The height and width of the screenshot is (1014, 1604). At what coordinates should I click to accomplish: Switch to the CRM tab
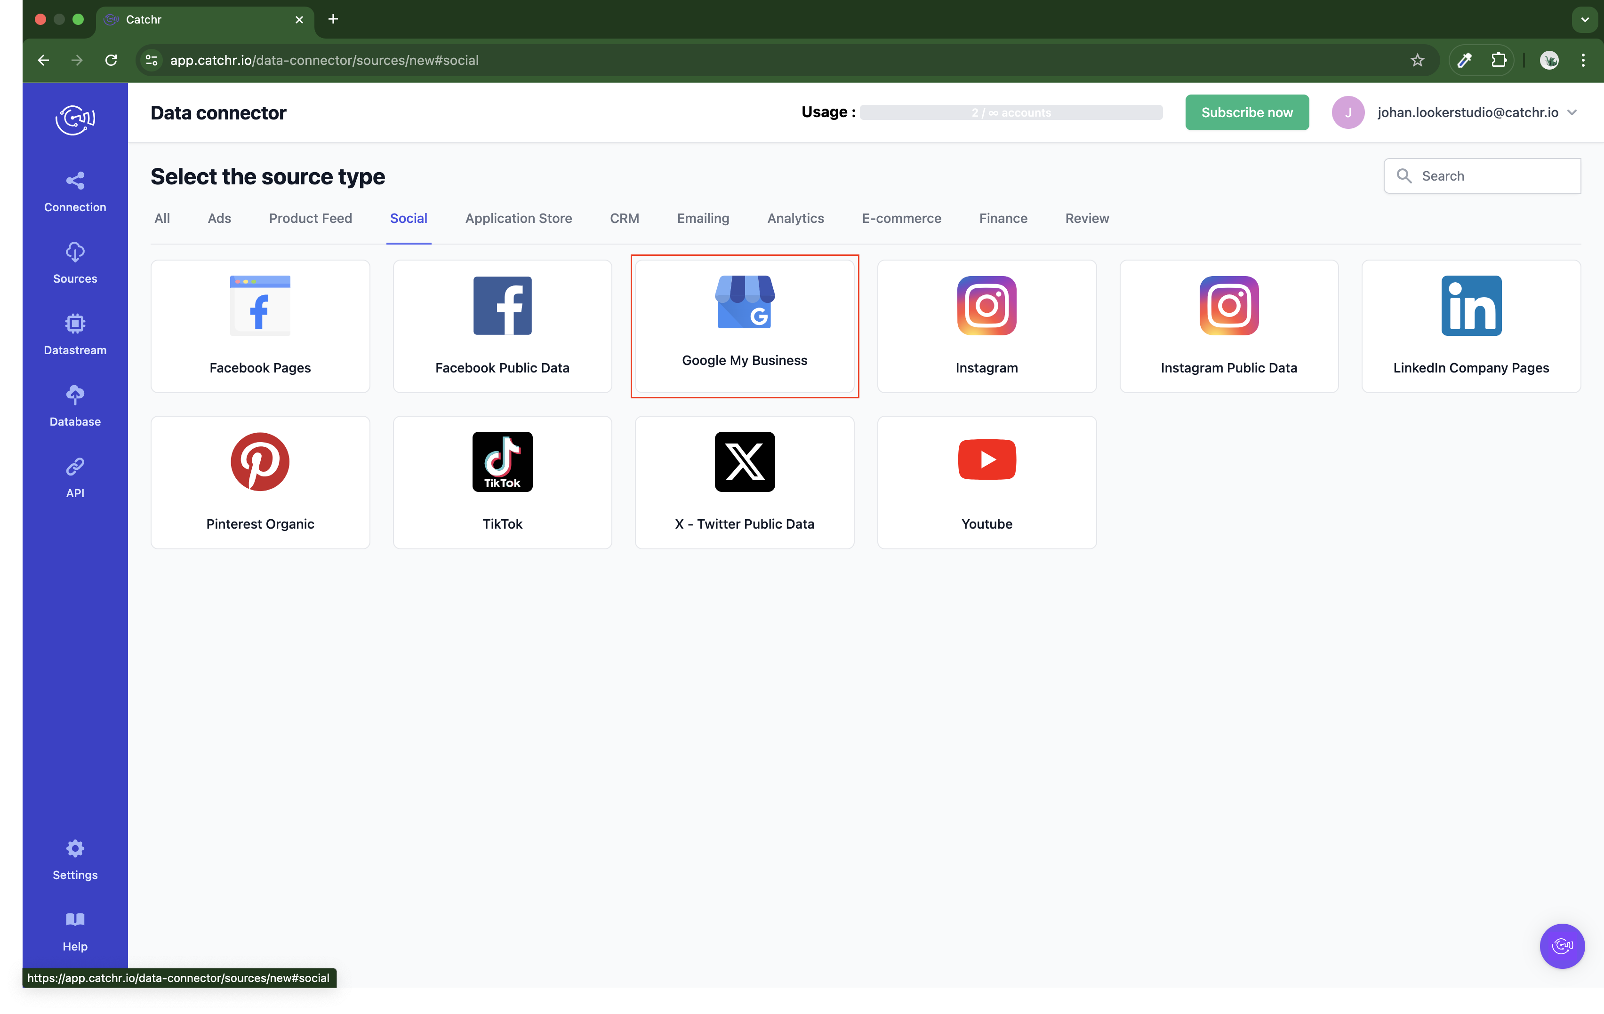(x=624, y=218)
